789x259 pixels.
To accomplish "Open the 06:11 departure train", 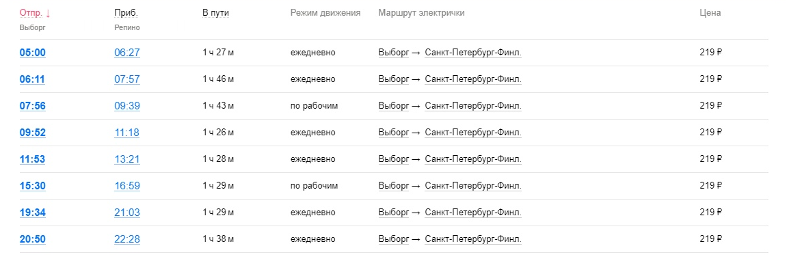I will [32, 79].
